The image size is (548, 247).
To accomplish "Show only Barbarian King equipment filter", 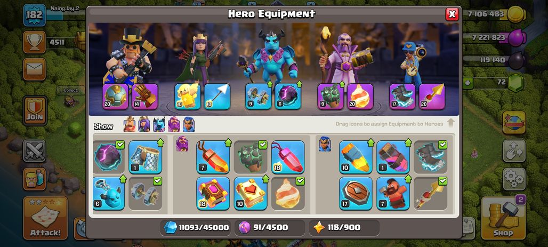I will [130, 124].
